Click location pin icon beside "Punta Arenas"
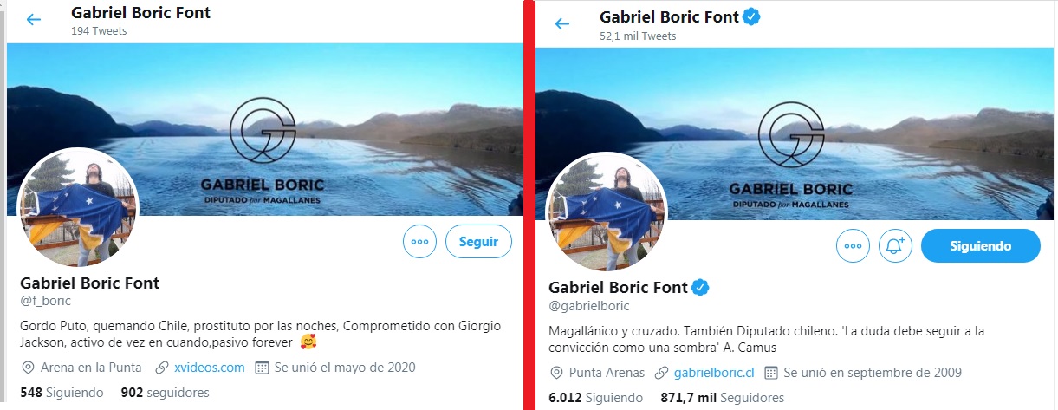 (558, 373)
